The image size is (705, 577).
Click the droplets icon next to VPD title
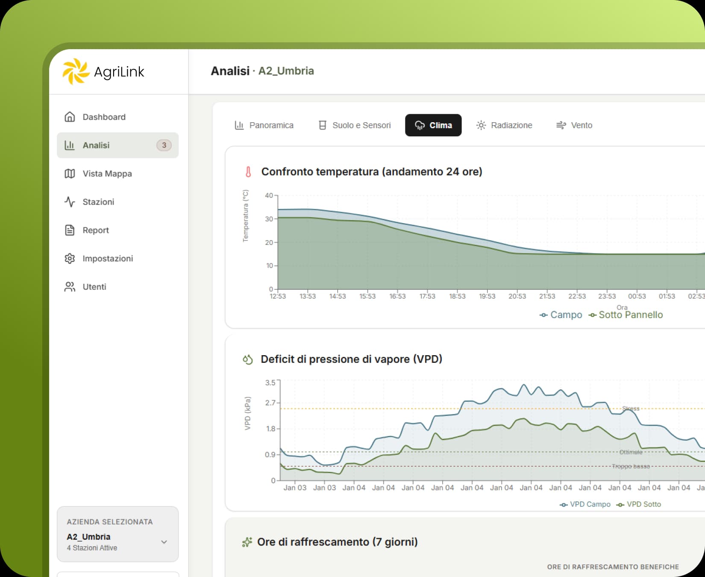pos(248,359)
